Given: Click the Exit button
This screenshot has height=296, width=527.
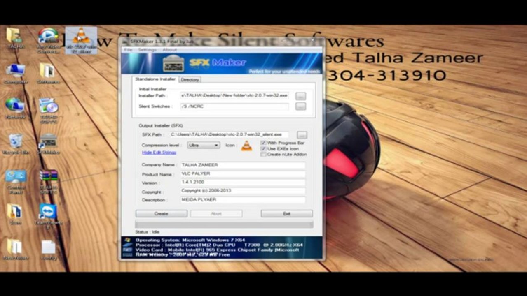Looking at the screenshot, I should [x=286, y=214].
